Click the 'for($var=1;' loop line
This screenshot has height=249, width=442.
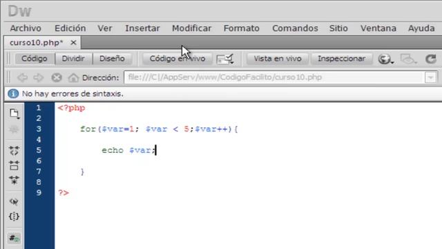[159, 129]
